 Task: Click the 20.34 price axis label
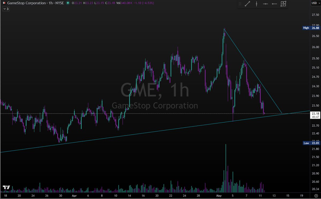pyautogui.click(x=315, y=189)
